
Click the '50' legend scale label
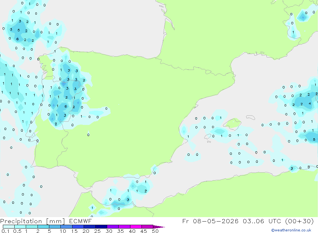[x=155, y=231]
